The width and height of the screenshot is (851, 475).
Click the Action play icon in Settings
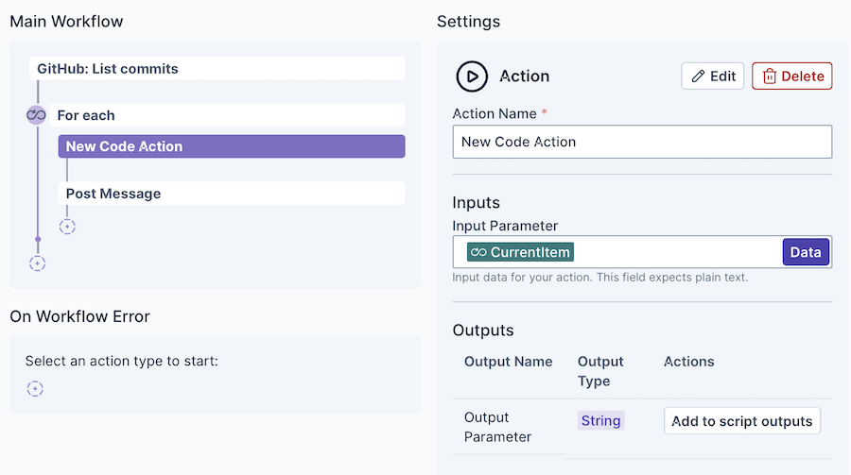pos(471,76)
